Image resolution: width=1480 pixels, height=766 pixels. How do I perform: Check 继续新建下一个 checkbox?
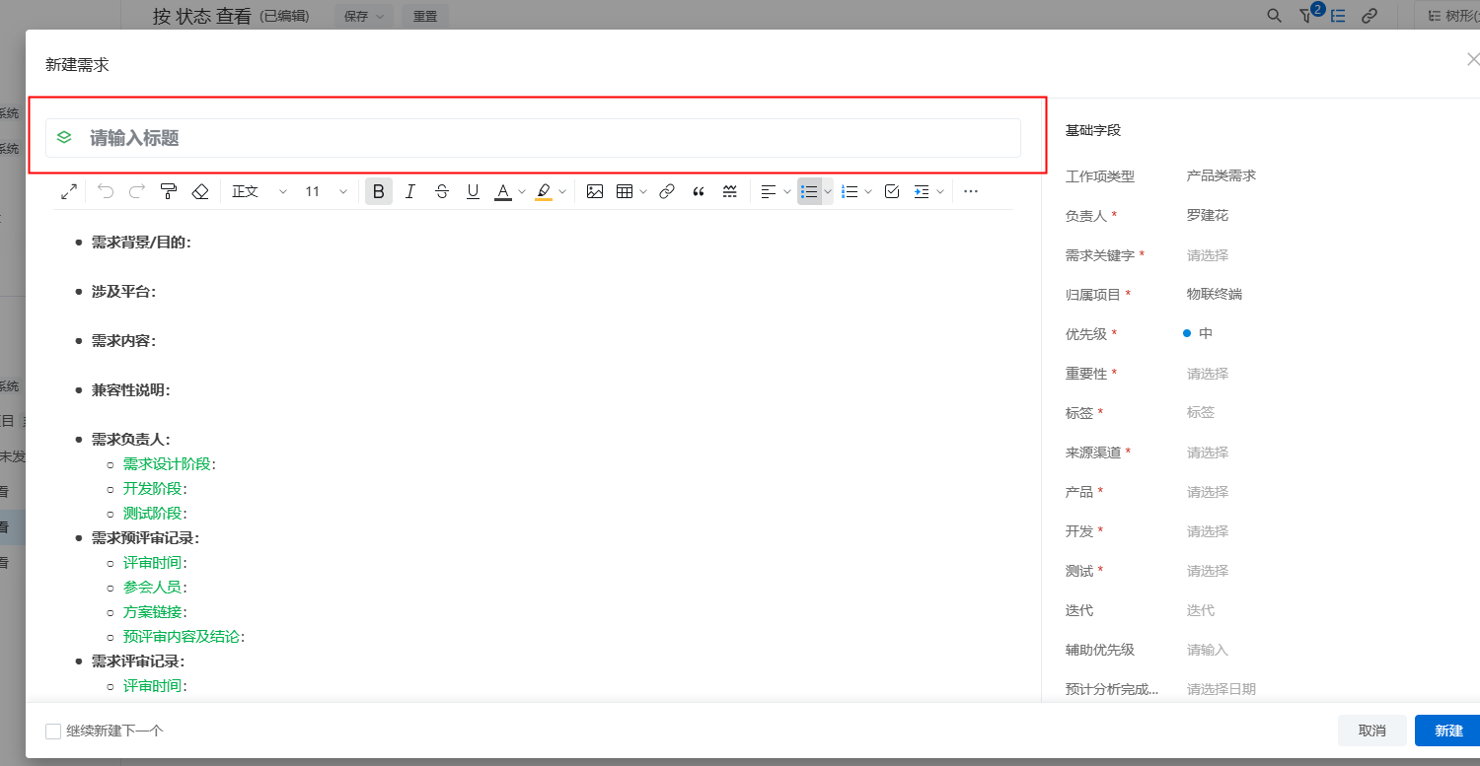point(53,731)
